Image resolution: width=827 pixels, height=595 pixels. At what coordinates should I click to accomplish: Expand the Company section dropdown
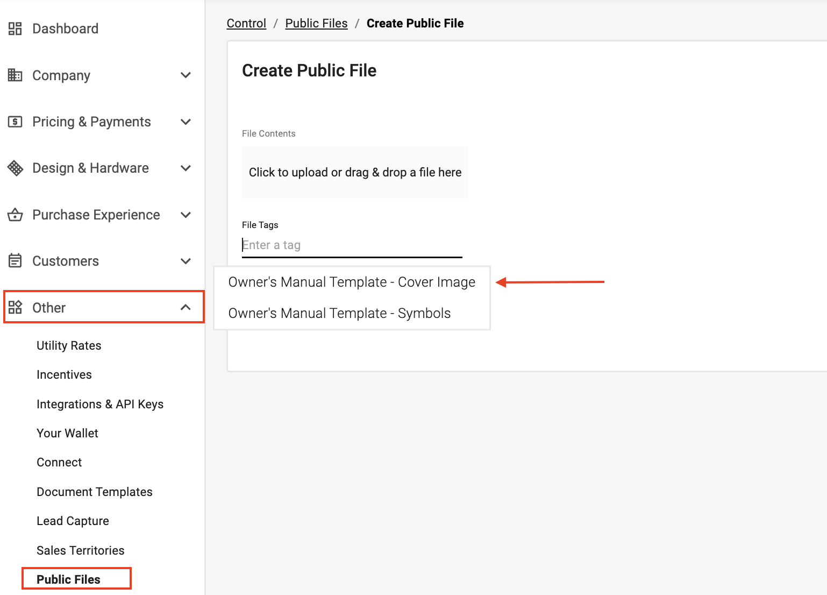point(186,75)
